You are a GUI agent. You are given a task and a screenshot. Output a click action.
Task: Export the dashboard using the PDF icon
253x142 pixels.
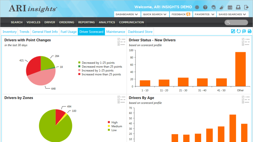249,31
